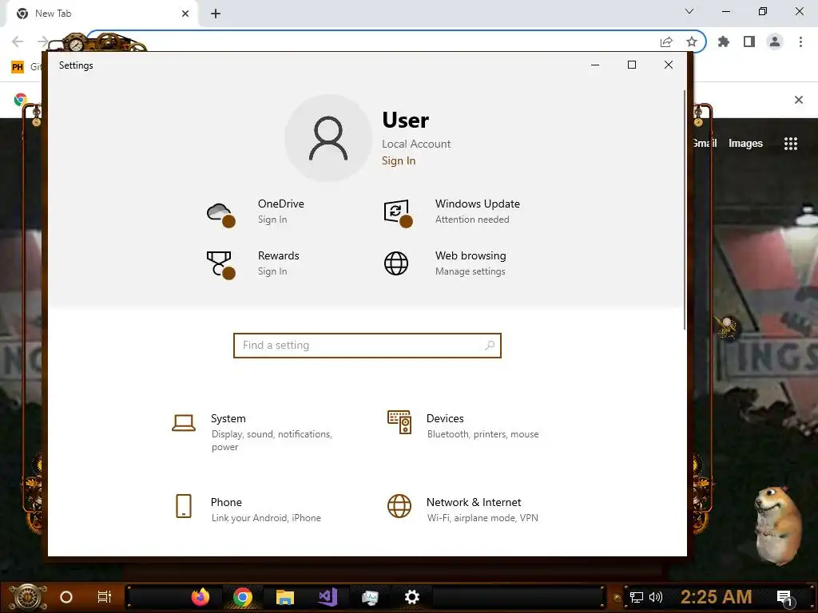This screenshot has height=613, width=818.
Task: Switch to Chrome on the taskbar
Action: point(243,597)
